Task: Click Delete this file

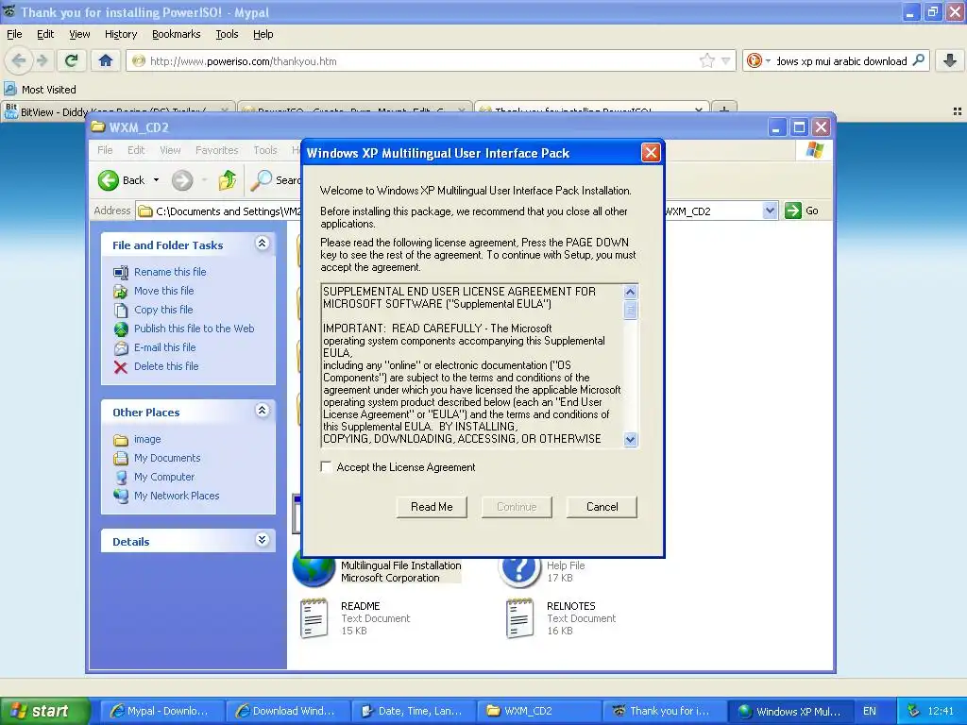Action: pos(166,366)
